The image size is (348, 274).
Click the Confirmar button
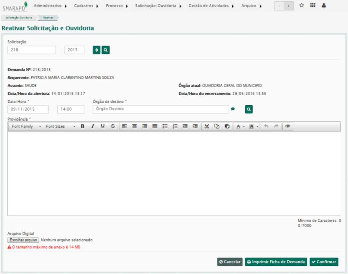[x=324, y=262]
